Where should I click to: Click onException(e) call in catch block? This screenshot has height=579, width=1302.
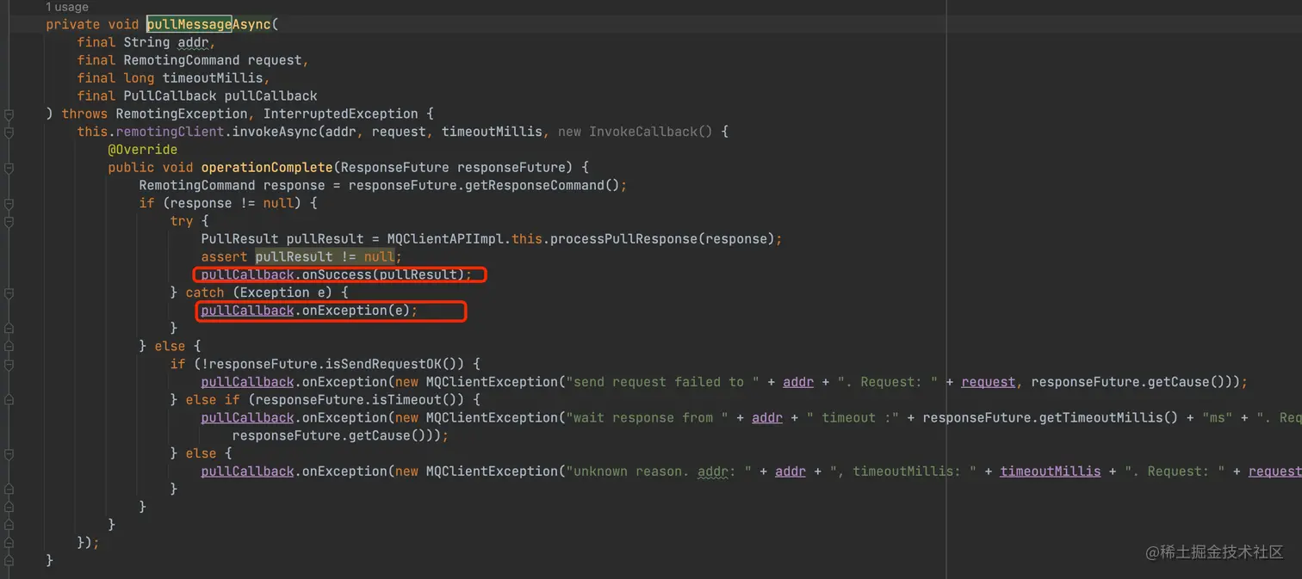(x=356, y=311)
